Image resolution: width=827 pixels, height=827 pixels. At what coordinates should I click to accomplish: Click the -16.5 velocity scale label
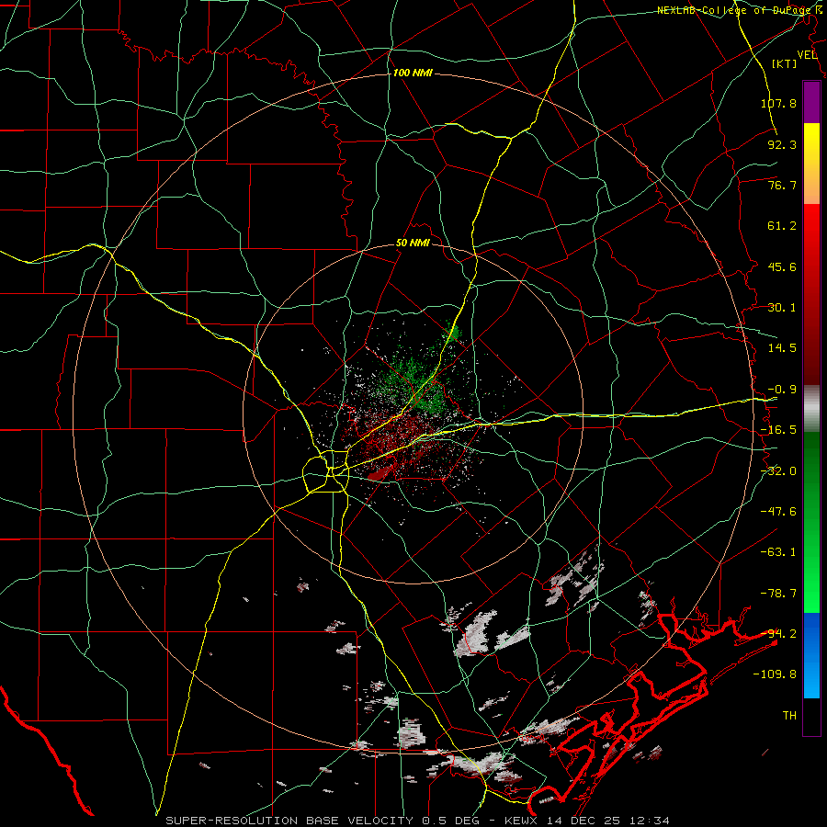(778, 430)
